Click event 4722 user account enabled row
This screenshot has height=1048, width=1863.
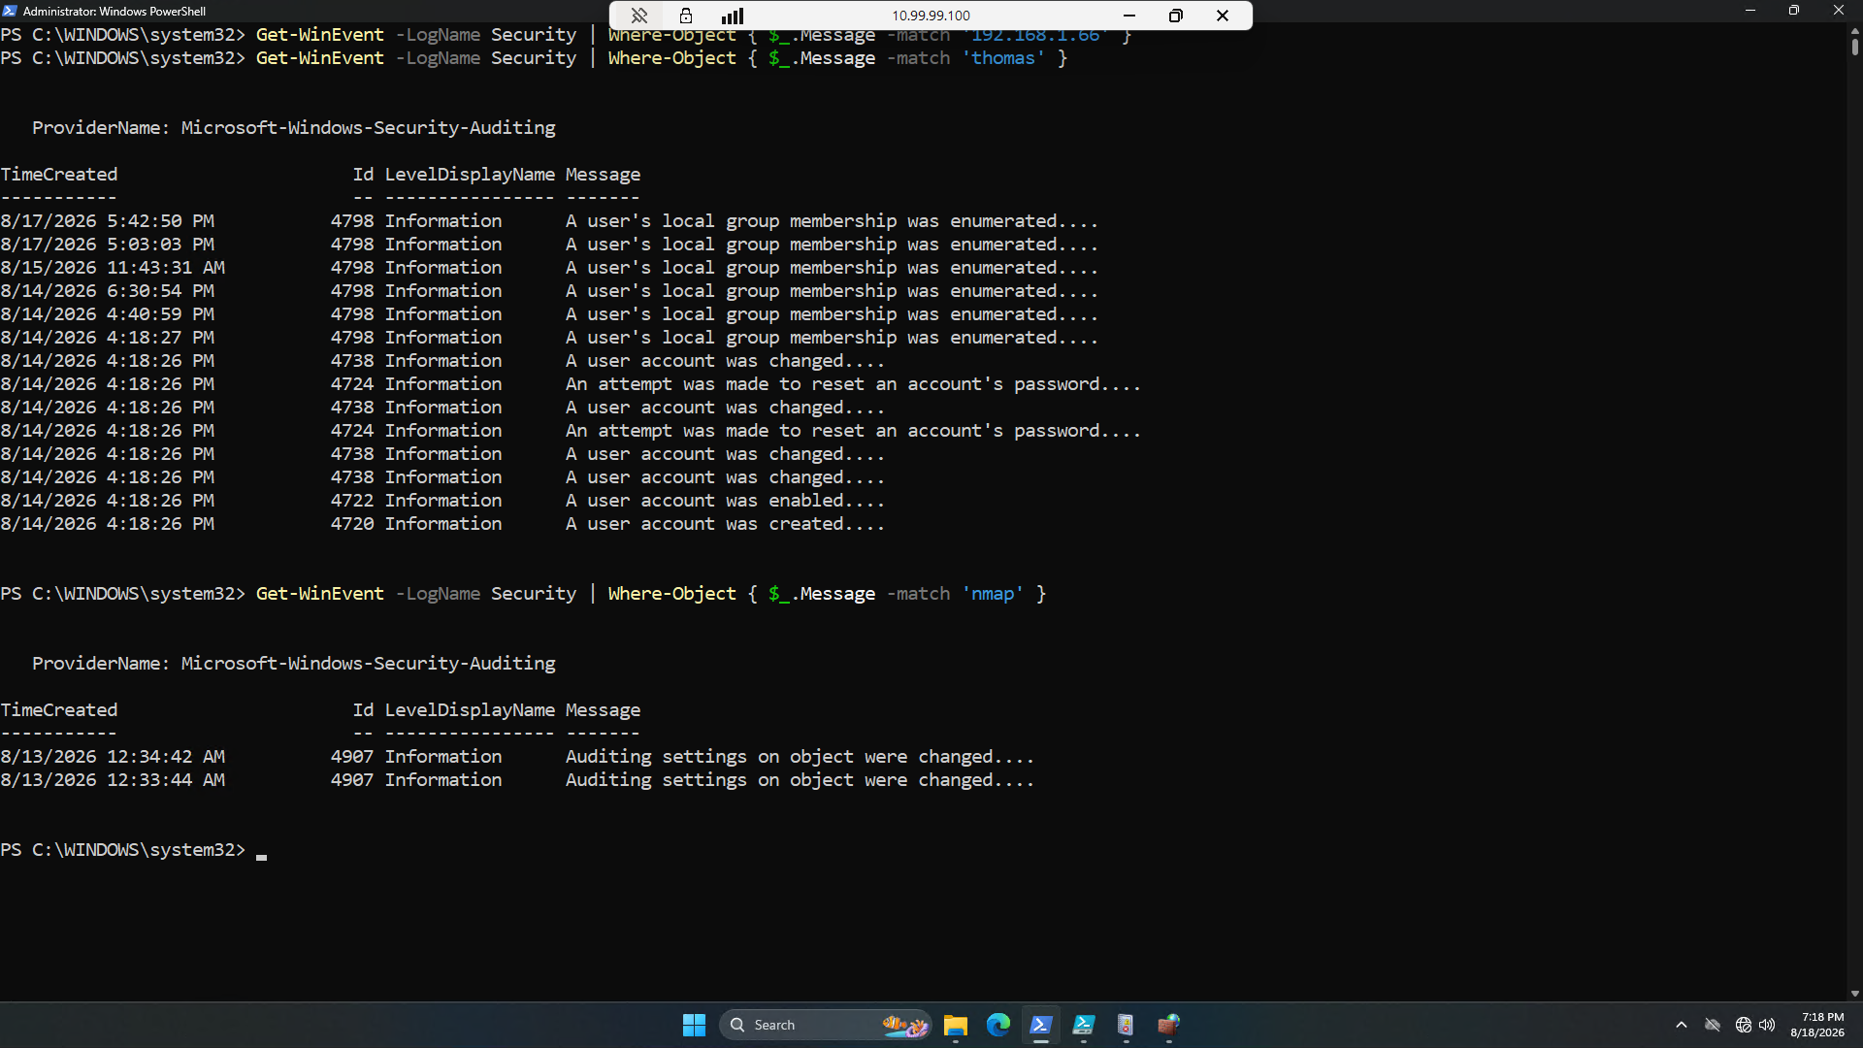(x=442, y=501)
